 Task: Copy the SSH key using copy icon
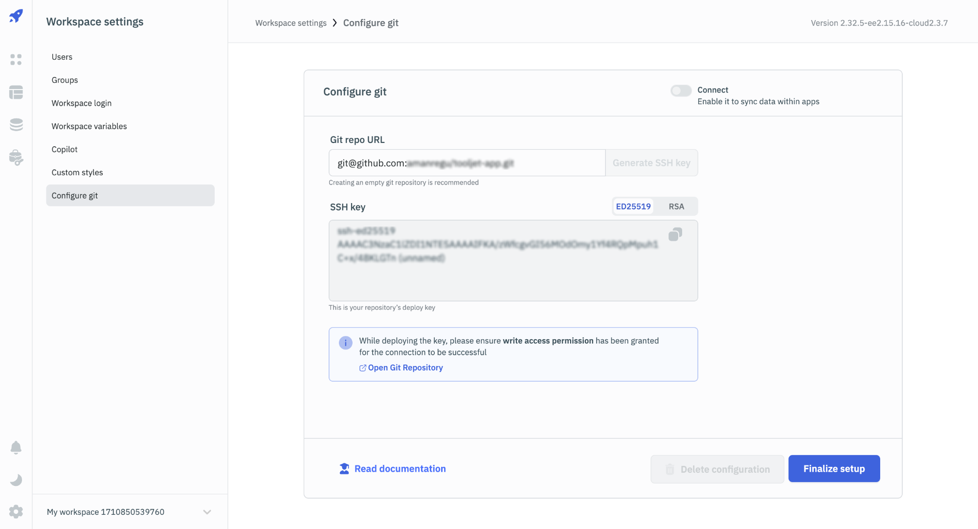point(675,234)
